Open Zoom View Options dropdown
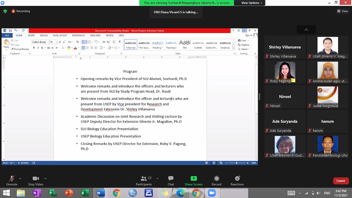This screenshot has width=352, height=198. coord(252,3)
